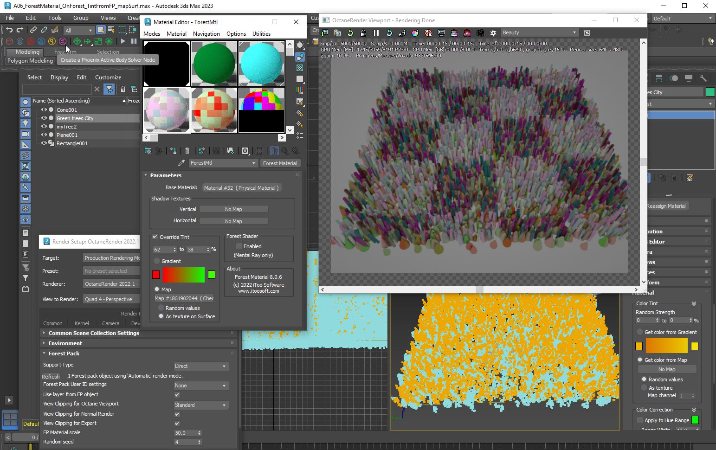This screenshot has width=716, height=450.
Task: Click the red Phoenix fire simulator icon
Action: (x=31, y=41)
